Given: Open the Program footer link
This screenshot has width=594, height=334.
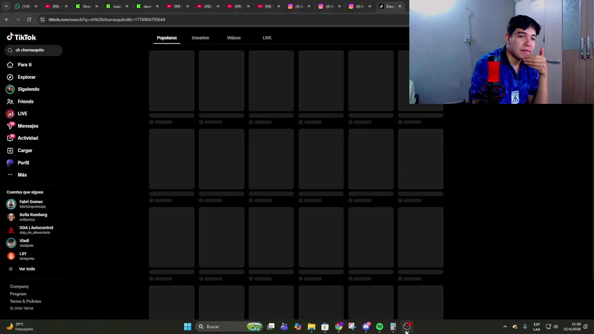Looking at the screenshot, I should click(18, 294).
